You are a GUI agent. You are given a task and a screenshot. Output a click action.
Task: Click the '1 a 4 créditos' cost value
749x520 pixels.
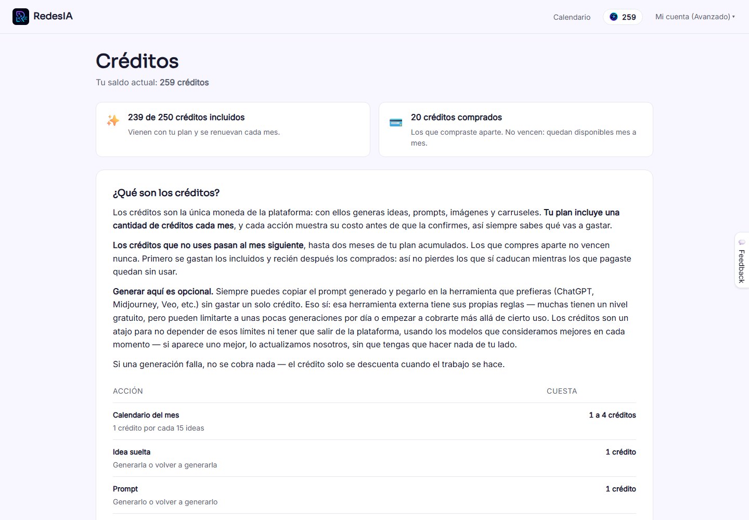612,415
